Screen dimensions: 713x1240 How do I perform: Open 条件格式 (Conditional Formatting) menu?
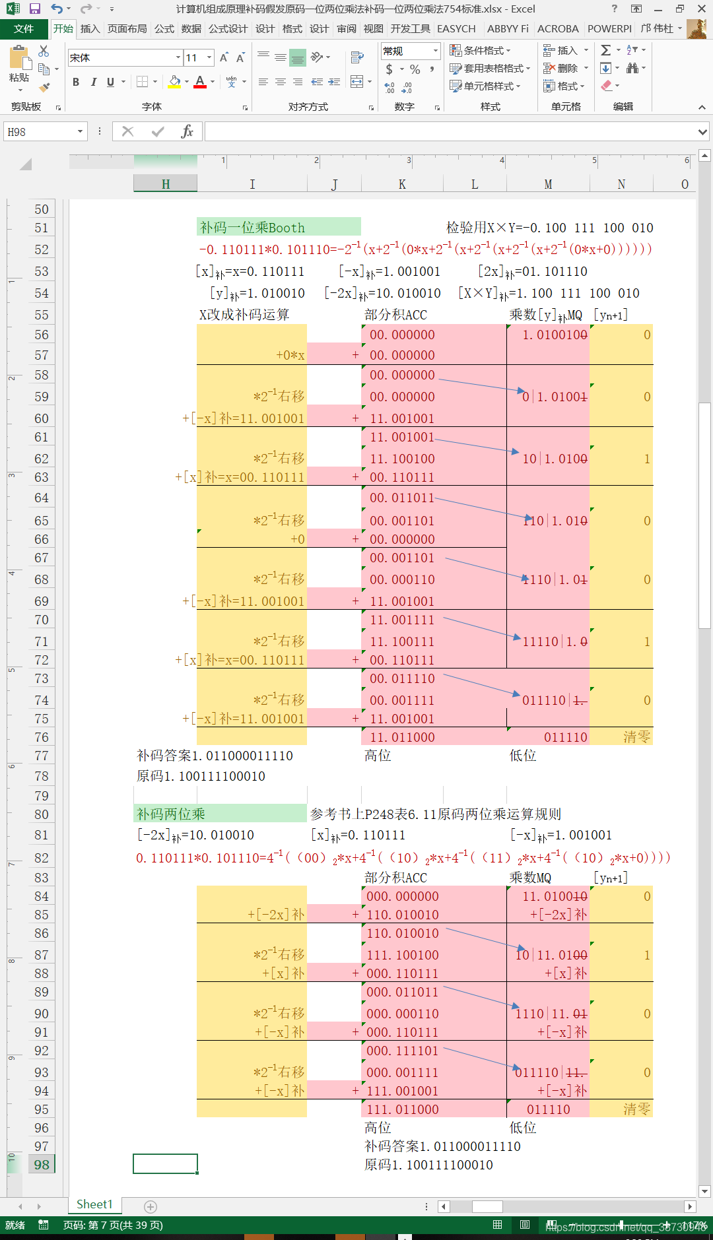click(481, 51)
